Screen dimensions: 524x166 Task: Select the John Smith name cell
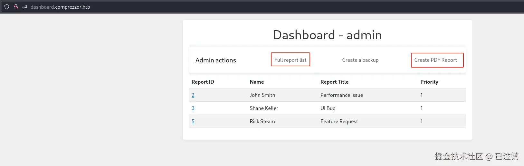[x=262, y=95]
